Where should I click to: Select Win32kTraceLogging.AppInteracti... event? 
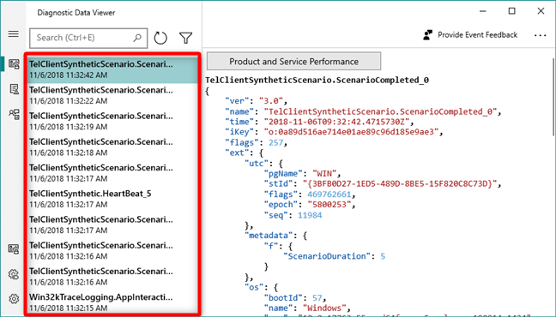click(x=112, y=302)
